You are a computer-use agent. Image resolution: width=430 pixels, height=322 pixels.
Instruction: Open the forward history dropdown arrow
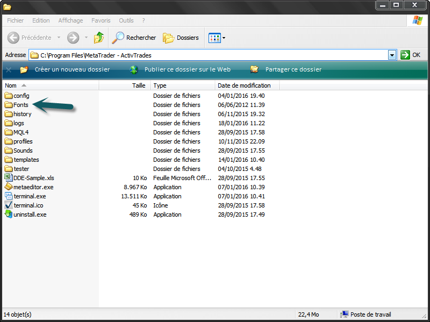tap(86, 37)
